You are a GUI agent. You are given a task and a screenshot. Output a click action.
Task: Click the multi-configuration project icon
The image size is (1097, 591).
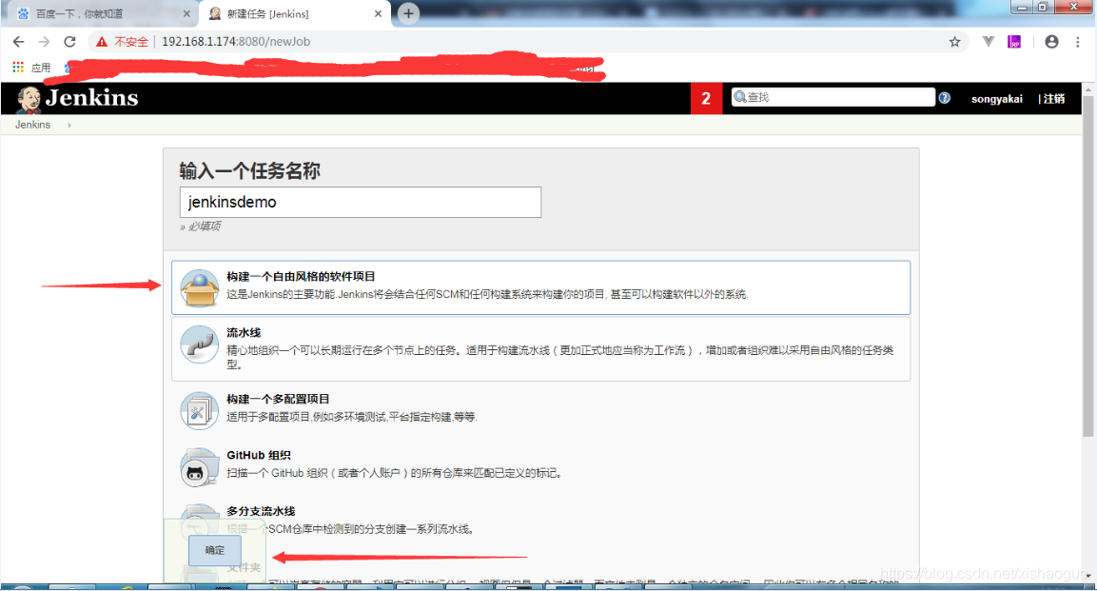200,410
